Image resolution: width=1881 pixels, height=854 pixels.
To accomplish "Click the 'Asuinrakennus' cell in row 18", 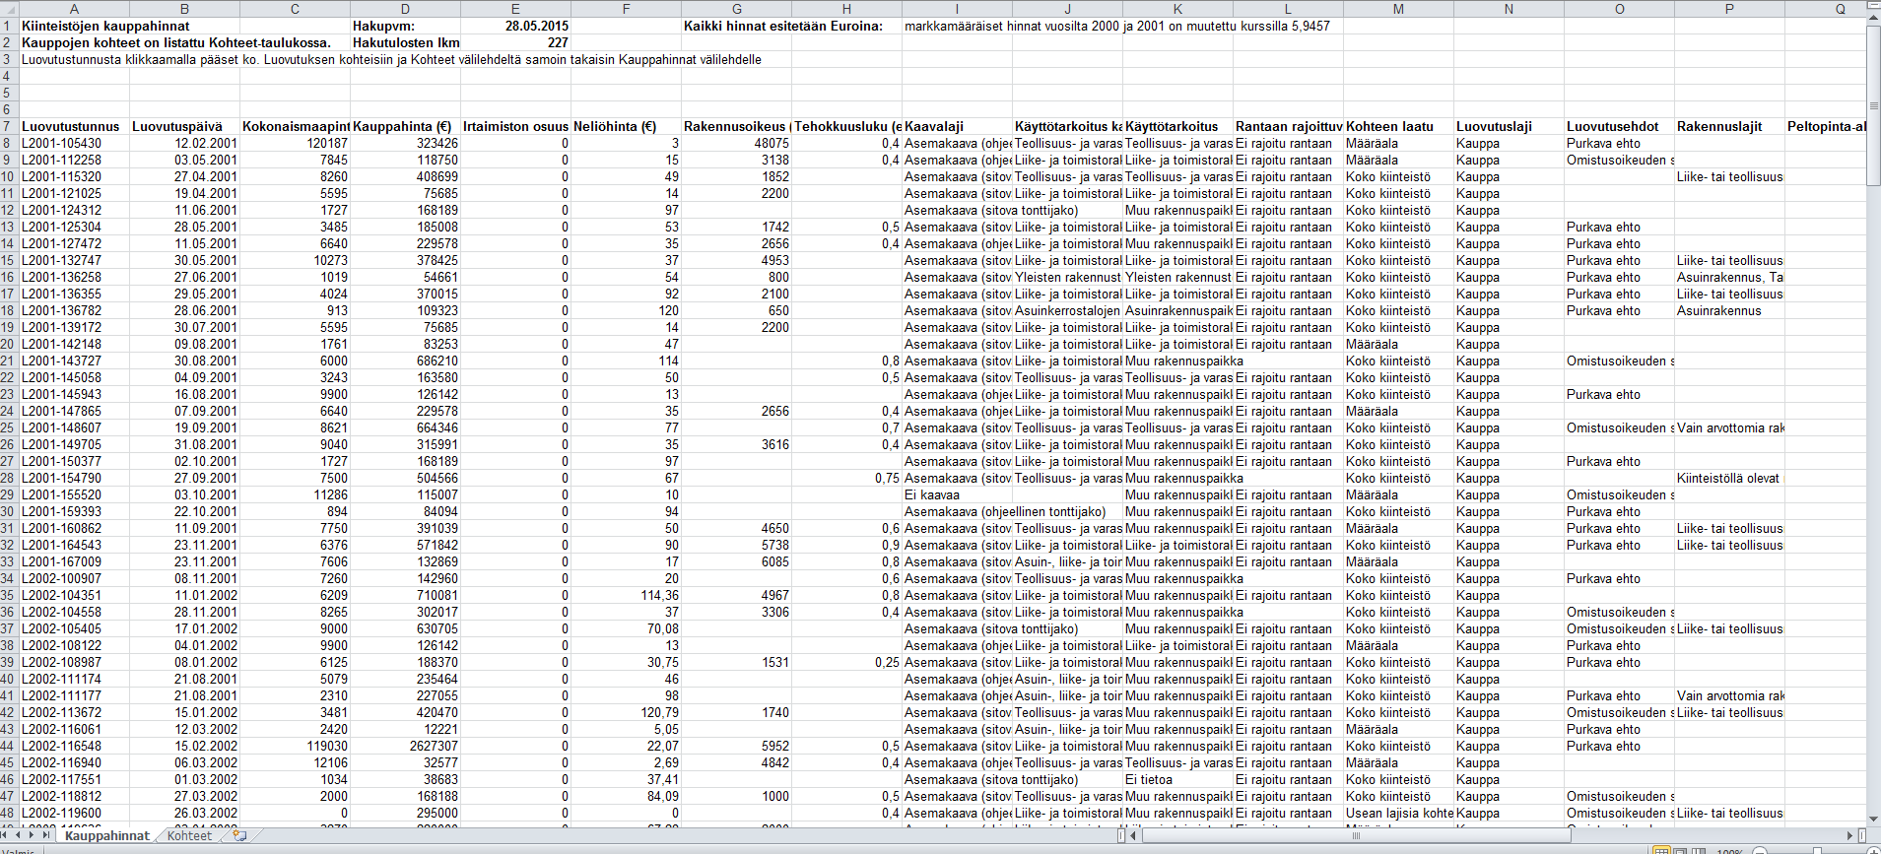I will (1729, 310).
